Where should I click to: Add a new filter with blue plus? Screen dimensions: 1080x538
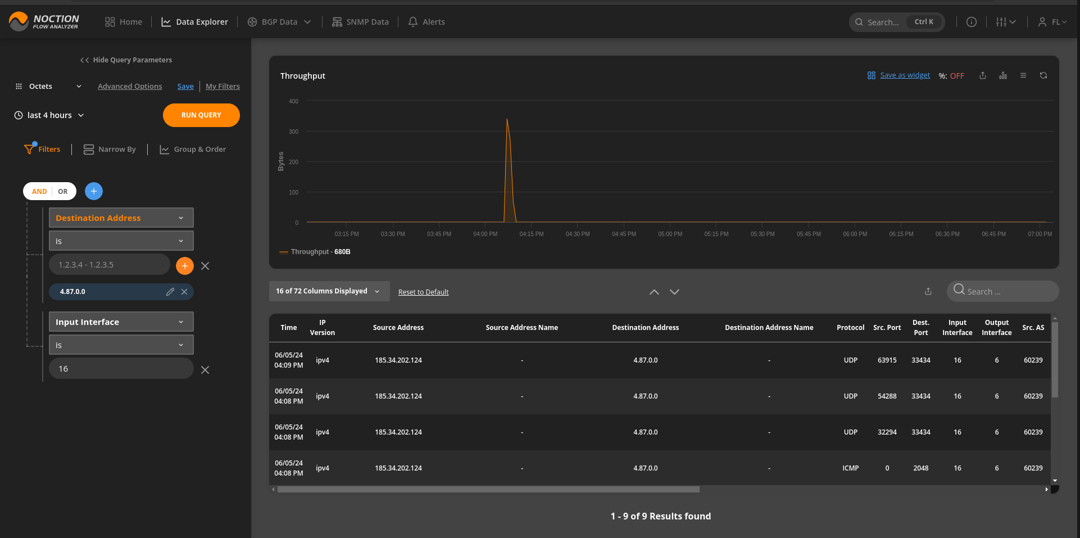(x=94, y=191)
